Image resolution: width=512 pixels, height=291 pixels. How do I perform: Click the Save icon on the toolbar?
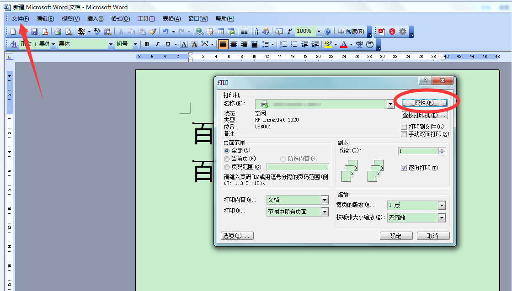pyautogui.click(x=35, y=32)
